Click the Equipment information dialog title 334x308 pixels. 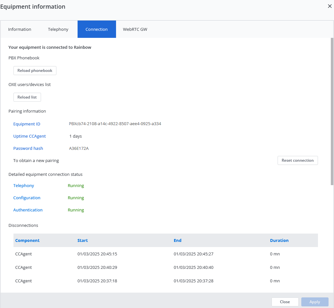pos(33,7)
